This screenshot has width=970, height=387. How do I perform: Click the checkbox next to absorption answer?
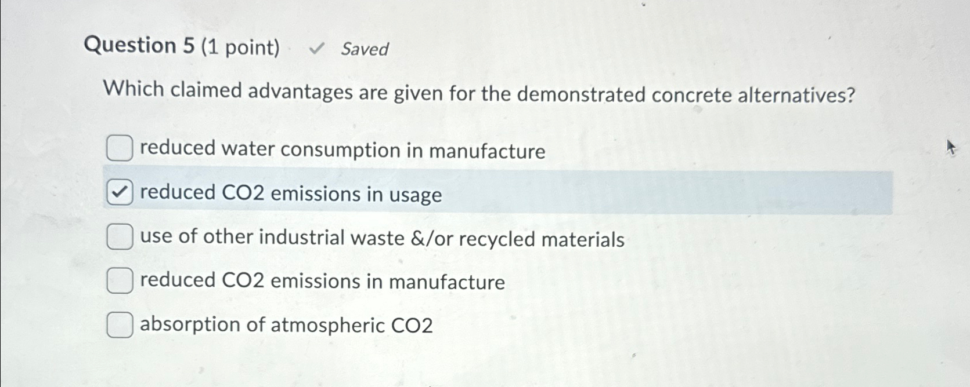[119, 325]
